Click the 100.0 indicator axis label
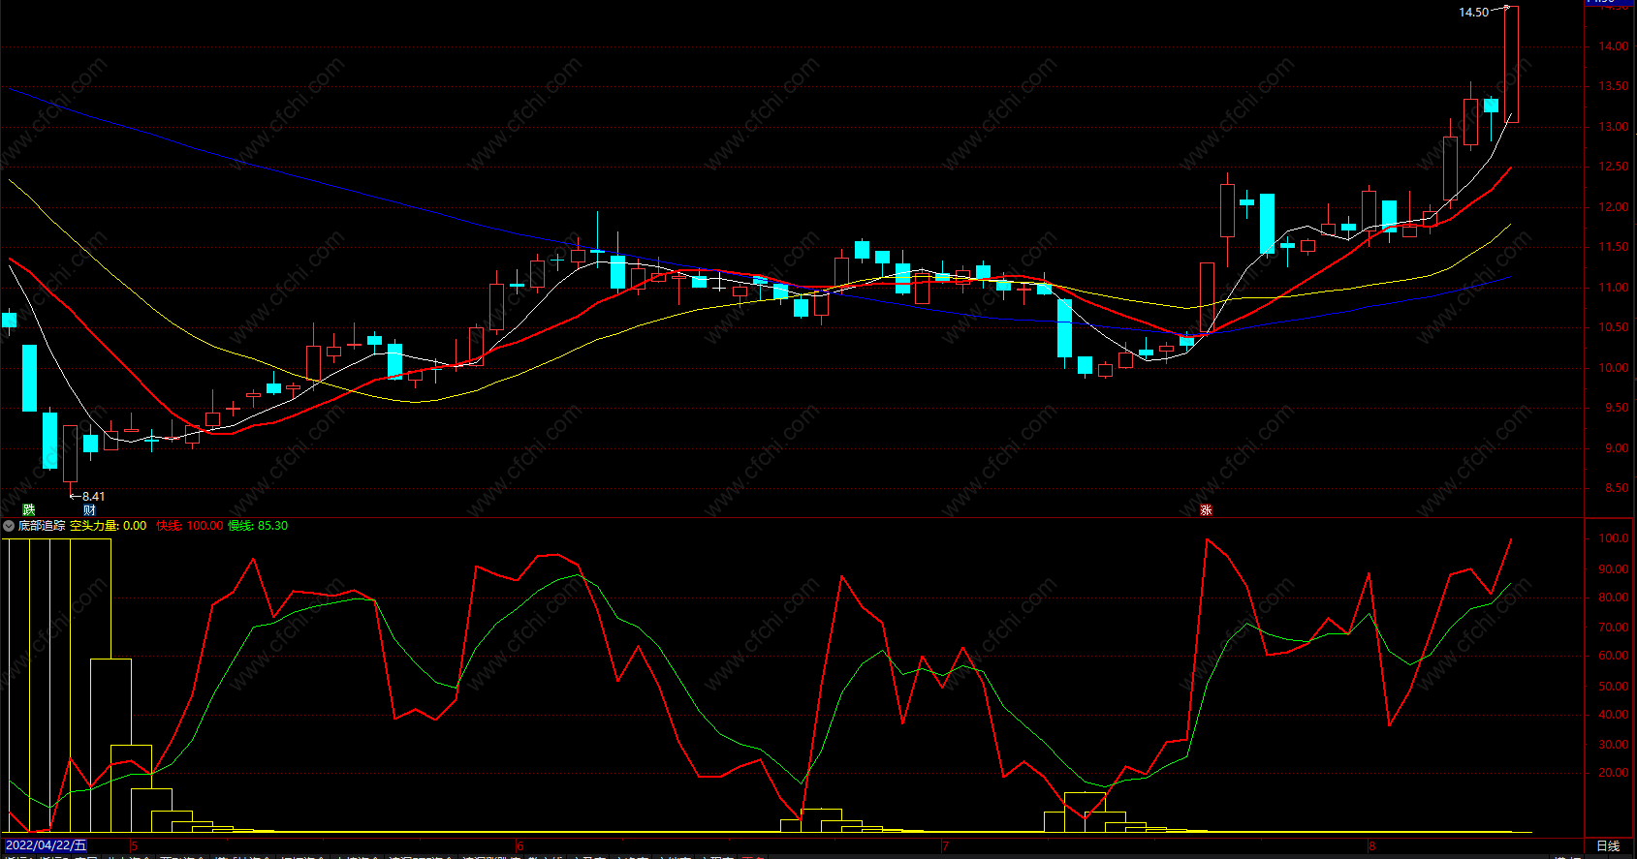The width and height of the screenshot is (1637, 859). [1613, 538]
